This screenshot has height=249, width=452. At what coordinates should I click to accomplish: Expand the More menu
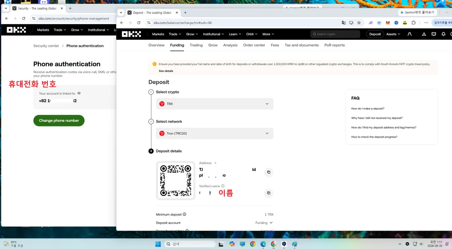[268, 34]
